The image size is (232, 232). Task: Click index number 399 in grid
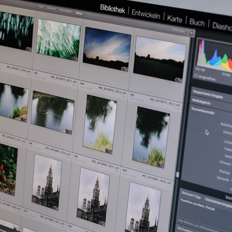tap(76, 156)
